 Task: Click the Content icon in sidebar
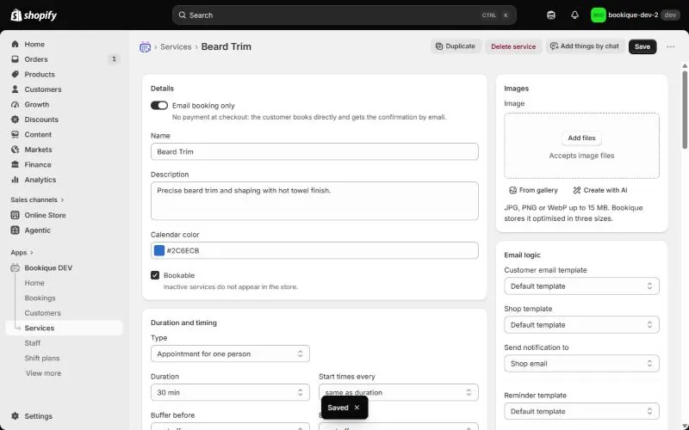click(16, 134)
